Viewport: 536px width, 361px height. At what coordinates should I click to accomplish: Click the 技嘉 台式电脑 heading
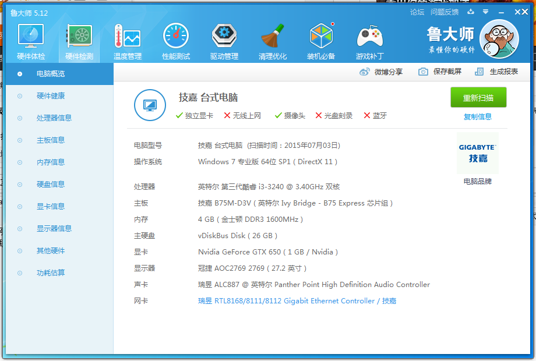[x=208, y=98]
